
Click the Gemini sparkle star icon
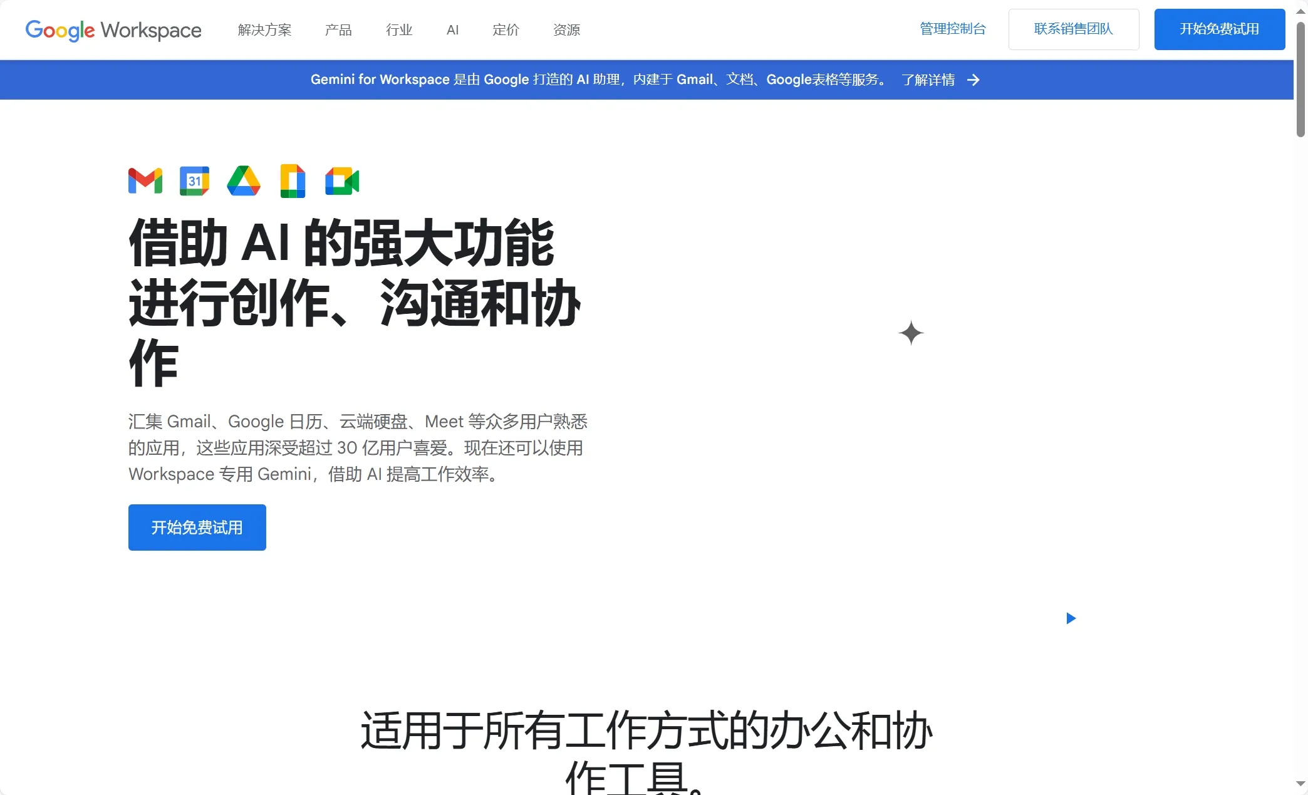click(x=911, y=333)
